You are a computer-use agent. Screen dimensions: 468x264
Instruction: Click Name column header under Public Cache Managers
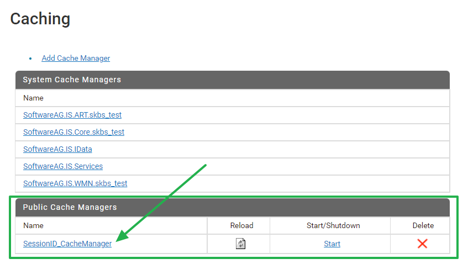pos(33,225)
